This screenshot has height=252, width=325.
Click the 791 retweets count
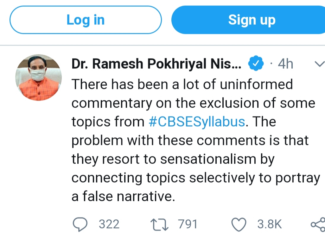188,224
